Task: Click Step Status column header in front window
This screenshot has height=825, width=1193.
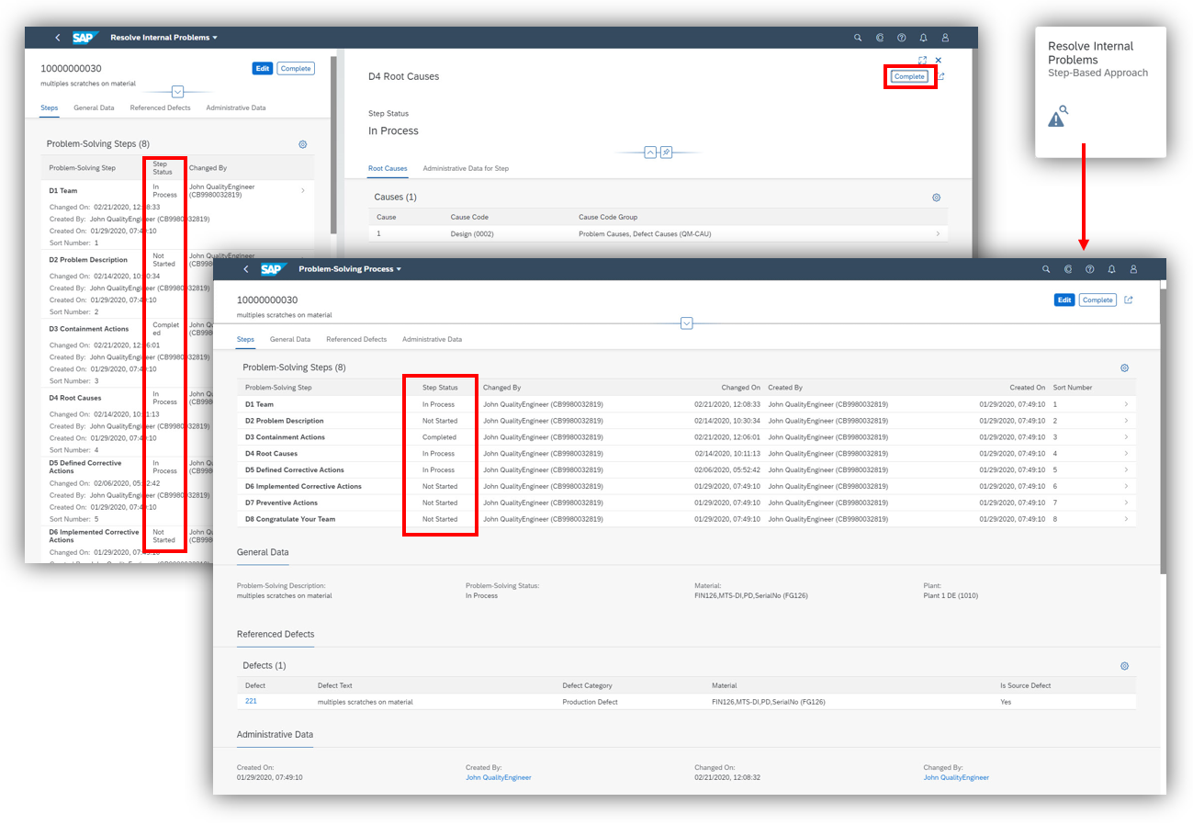Action: click(x=439, y=388)
